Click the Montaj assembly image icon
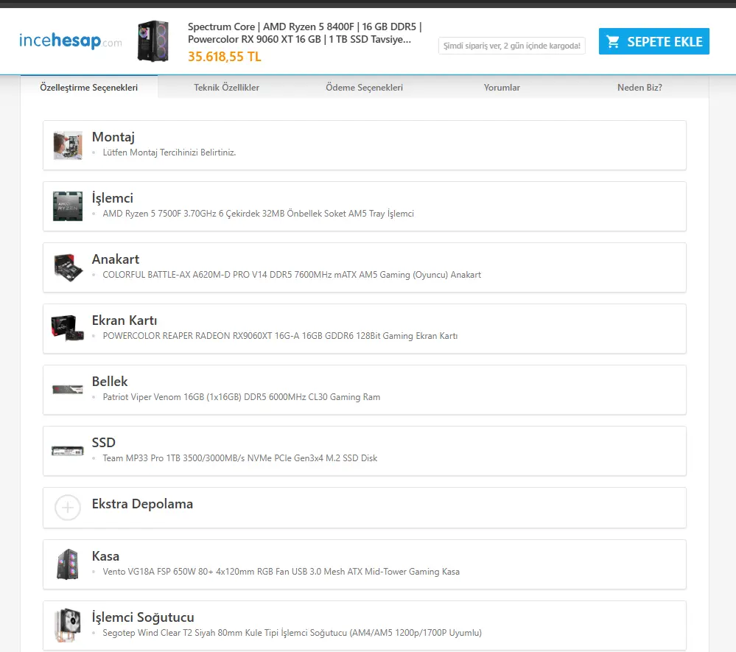The image size is (736, 652). pyautogui.click(x=68, y=146)
